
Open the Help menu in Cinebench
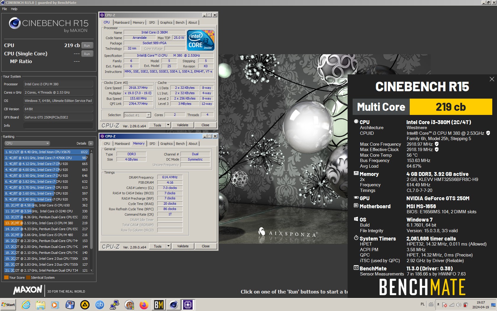coord(14,9)
